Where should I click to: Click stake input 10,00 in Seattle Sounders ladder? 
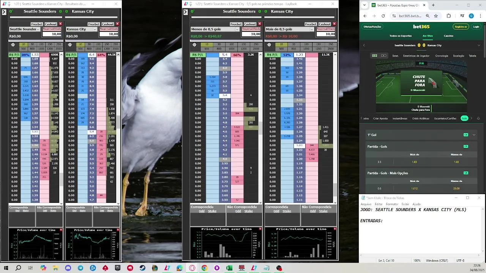pos(52,34)
